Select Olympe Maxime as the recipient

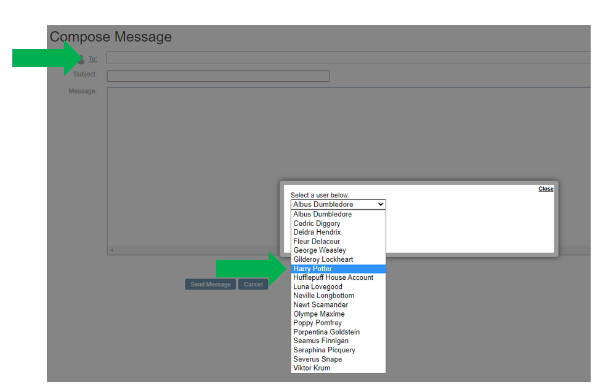tap(338, 314)
